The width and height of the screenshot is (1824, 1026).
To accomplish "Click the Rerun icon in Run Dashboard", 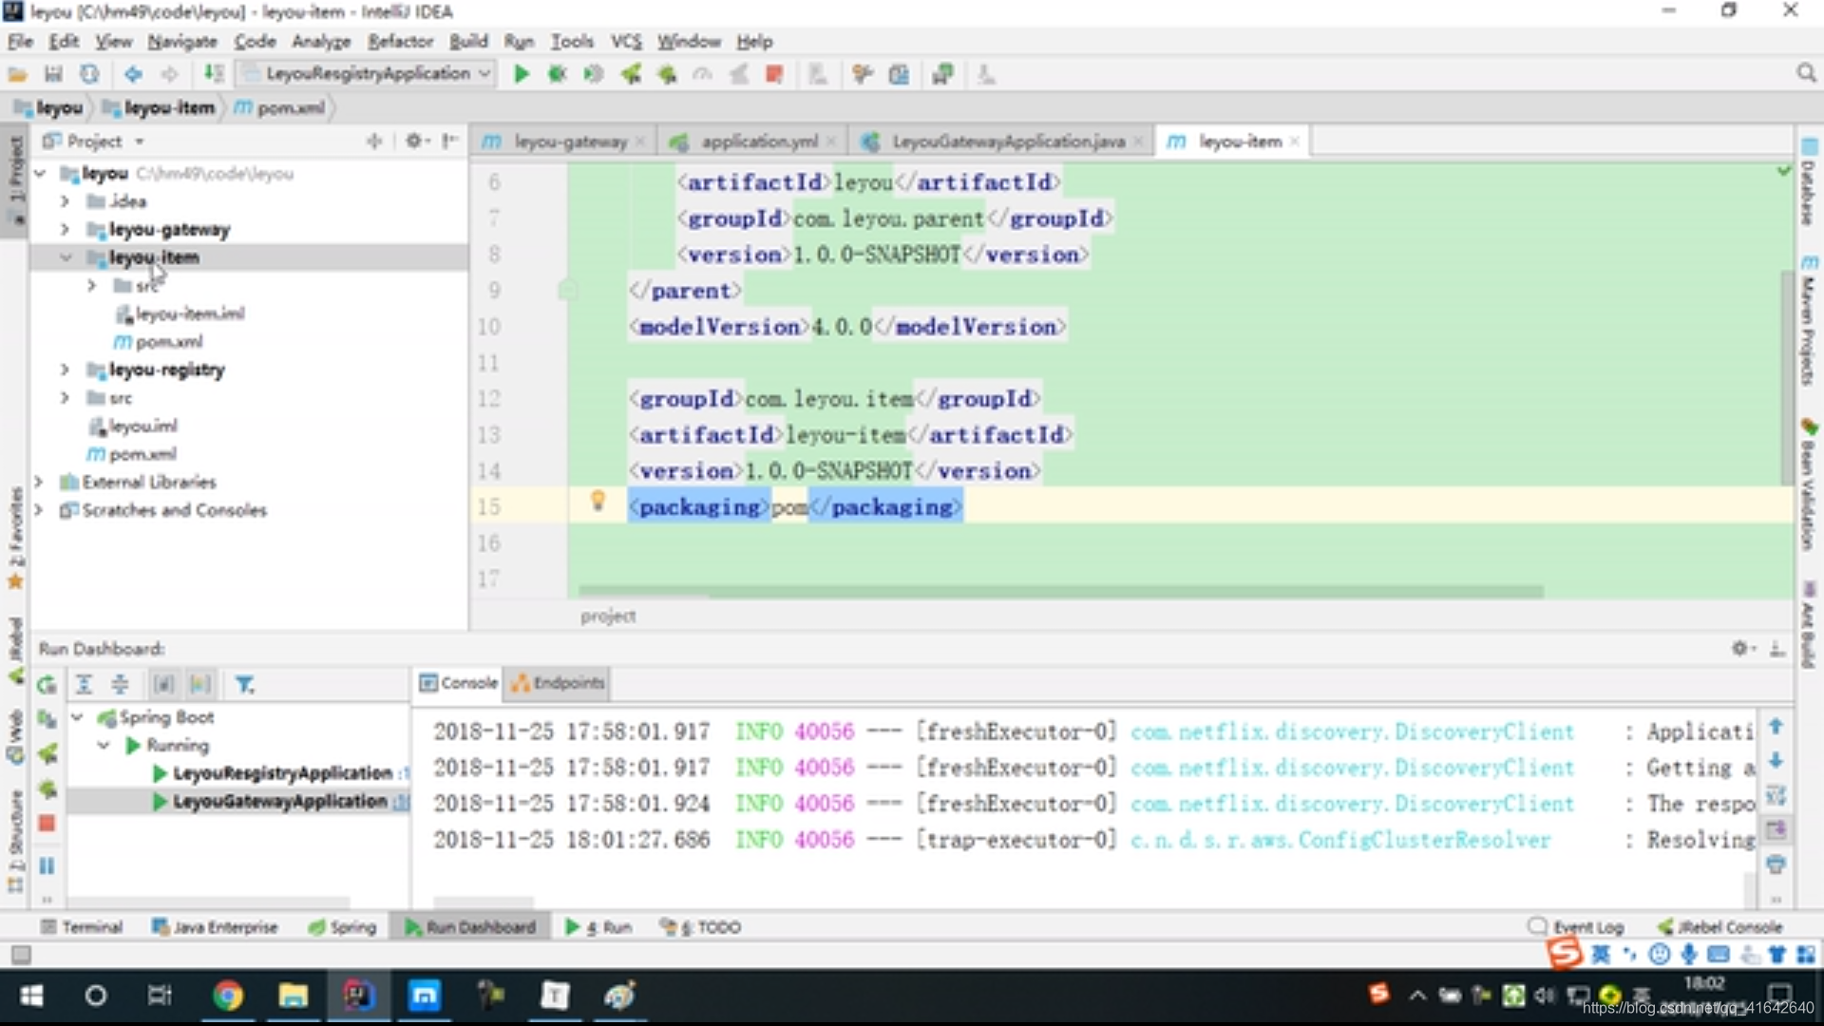I will (x=47, y=684).
